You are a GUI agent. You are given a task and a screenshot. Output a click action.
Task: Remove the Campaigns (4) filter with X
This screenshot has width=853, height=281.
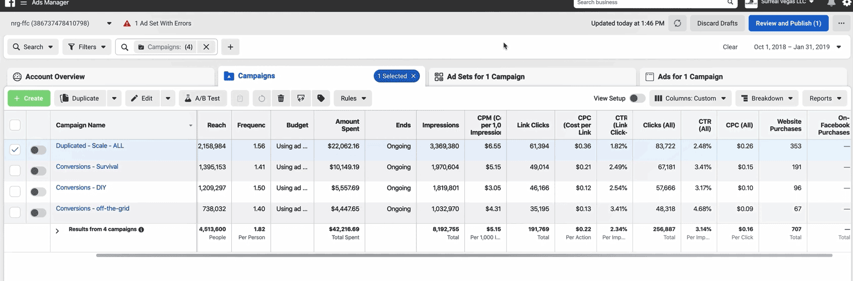[x=206, y=47]
